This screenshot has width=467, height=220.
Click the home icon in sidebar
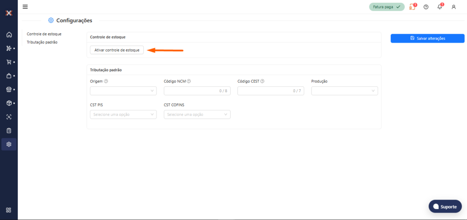click(9, 35)
